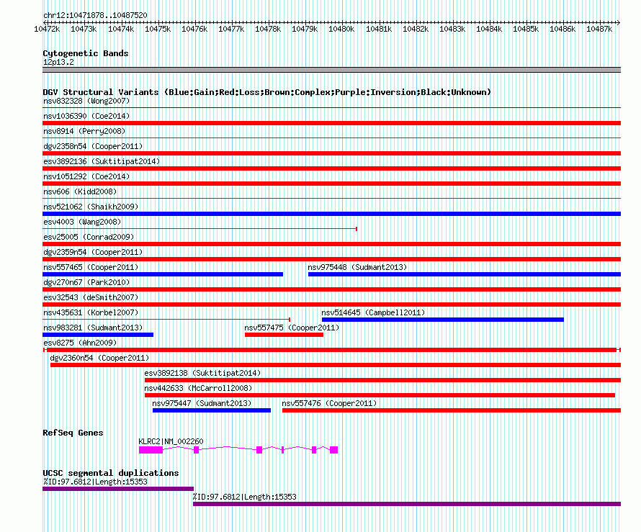
Task: Click the nsv557475 (Cooper2011) red bar
Action: pos(284,335)
